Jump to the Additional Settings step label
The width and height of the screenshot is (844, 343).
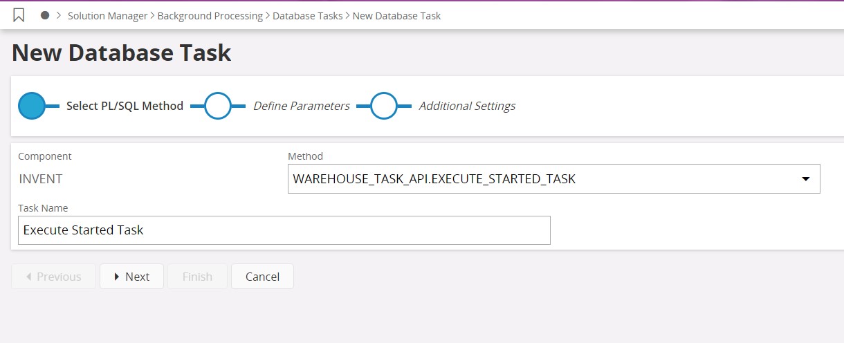[467, 106]
